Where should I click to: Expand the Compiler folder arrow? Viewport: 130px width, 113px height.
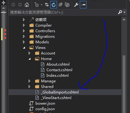[24, 25]
